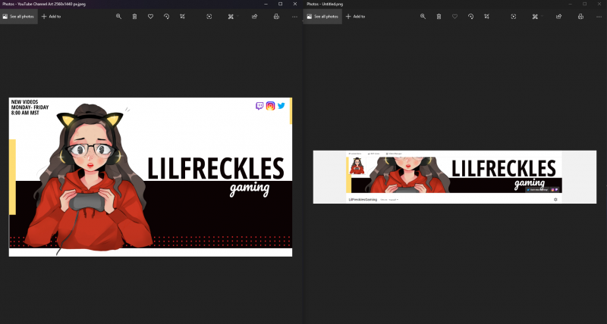Click zoom icon in YouTube Channel Art window

pyautogui.click(x=118, y=16)
